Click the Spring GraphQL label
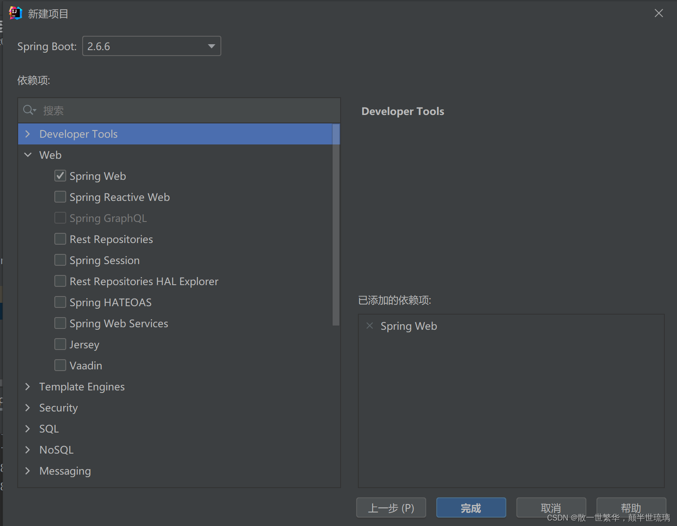Viewport: 677px width, 526px height. pos(108,218)
